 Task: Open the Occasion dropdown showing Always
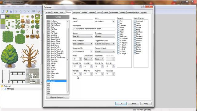pyautogui.click(x=105, y=36)
